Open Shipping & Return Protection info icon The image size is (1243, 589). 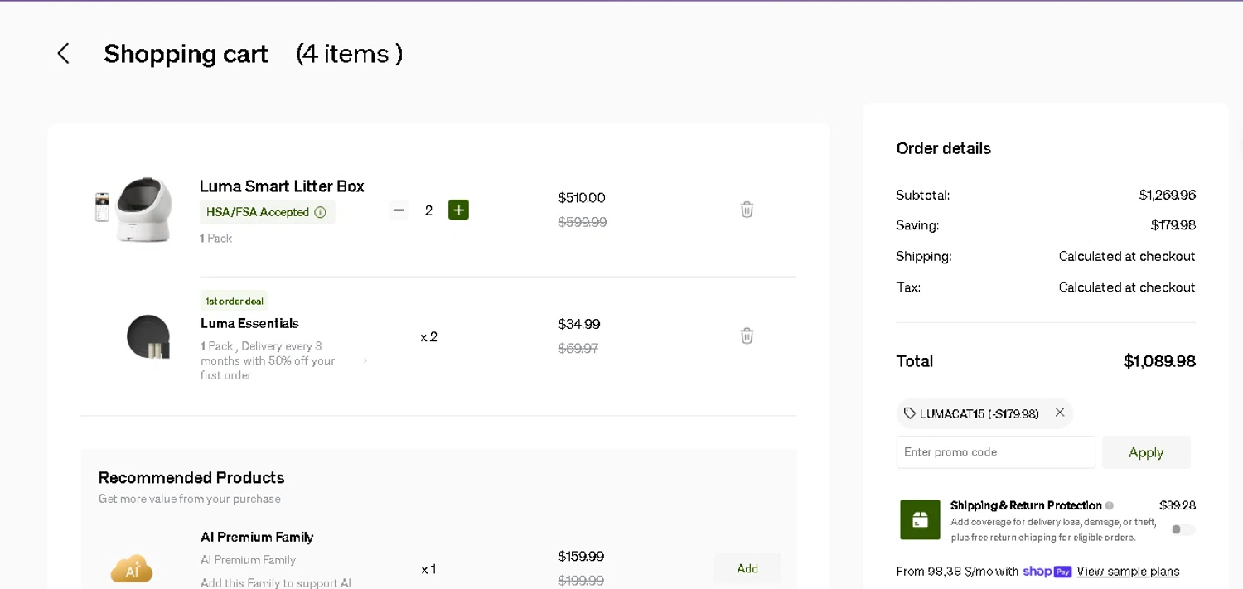1110,505
